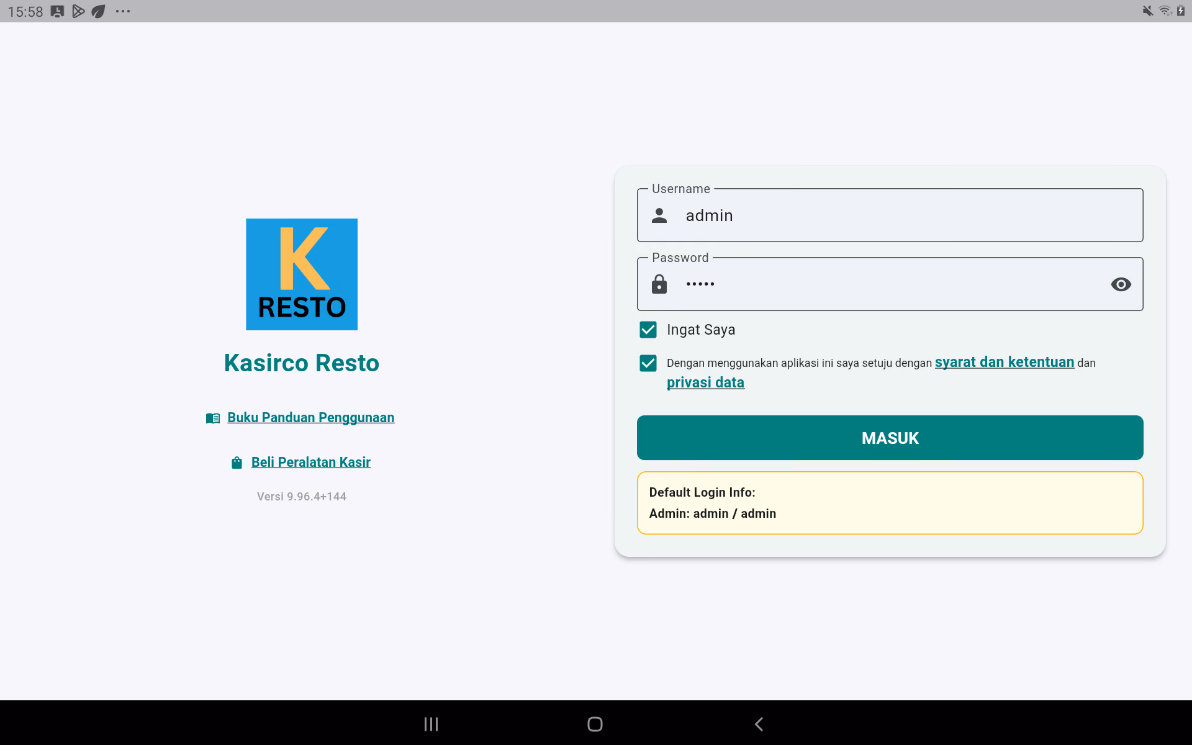Click the Wi-Fi status icon
This screenshot has width=1192, height=745.
tap(1165, 11)
